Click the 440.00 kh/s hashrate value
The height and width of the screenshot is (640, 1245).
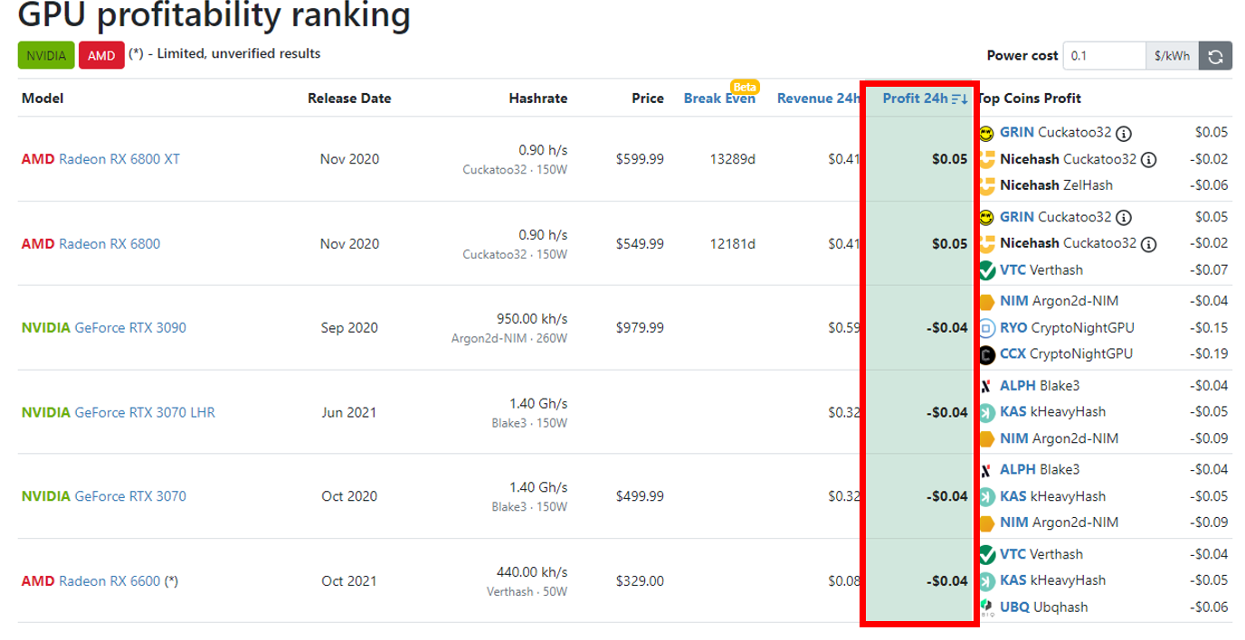pos(532,572)
